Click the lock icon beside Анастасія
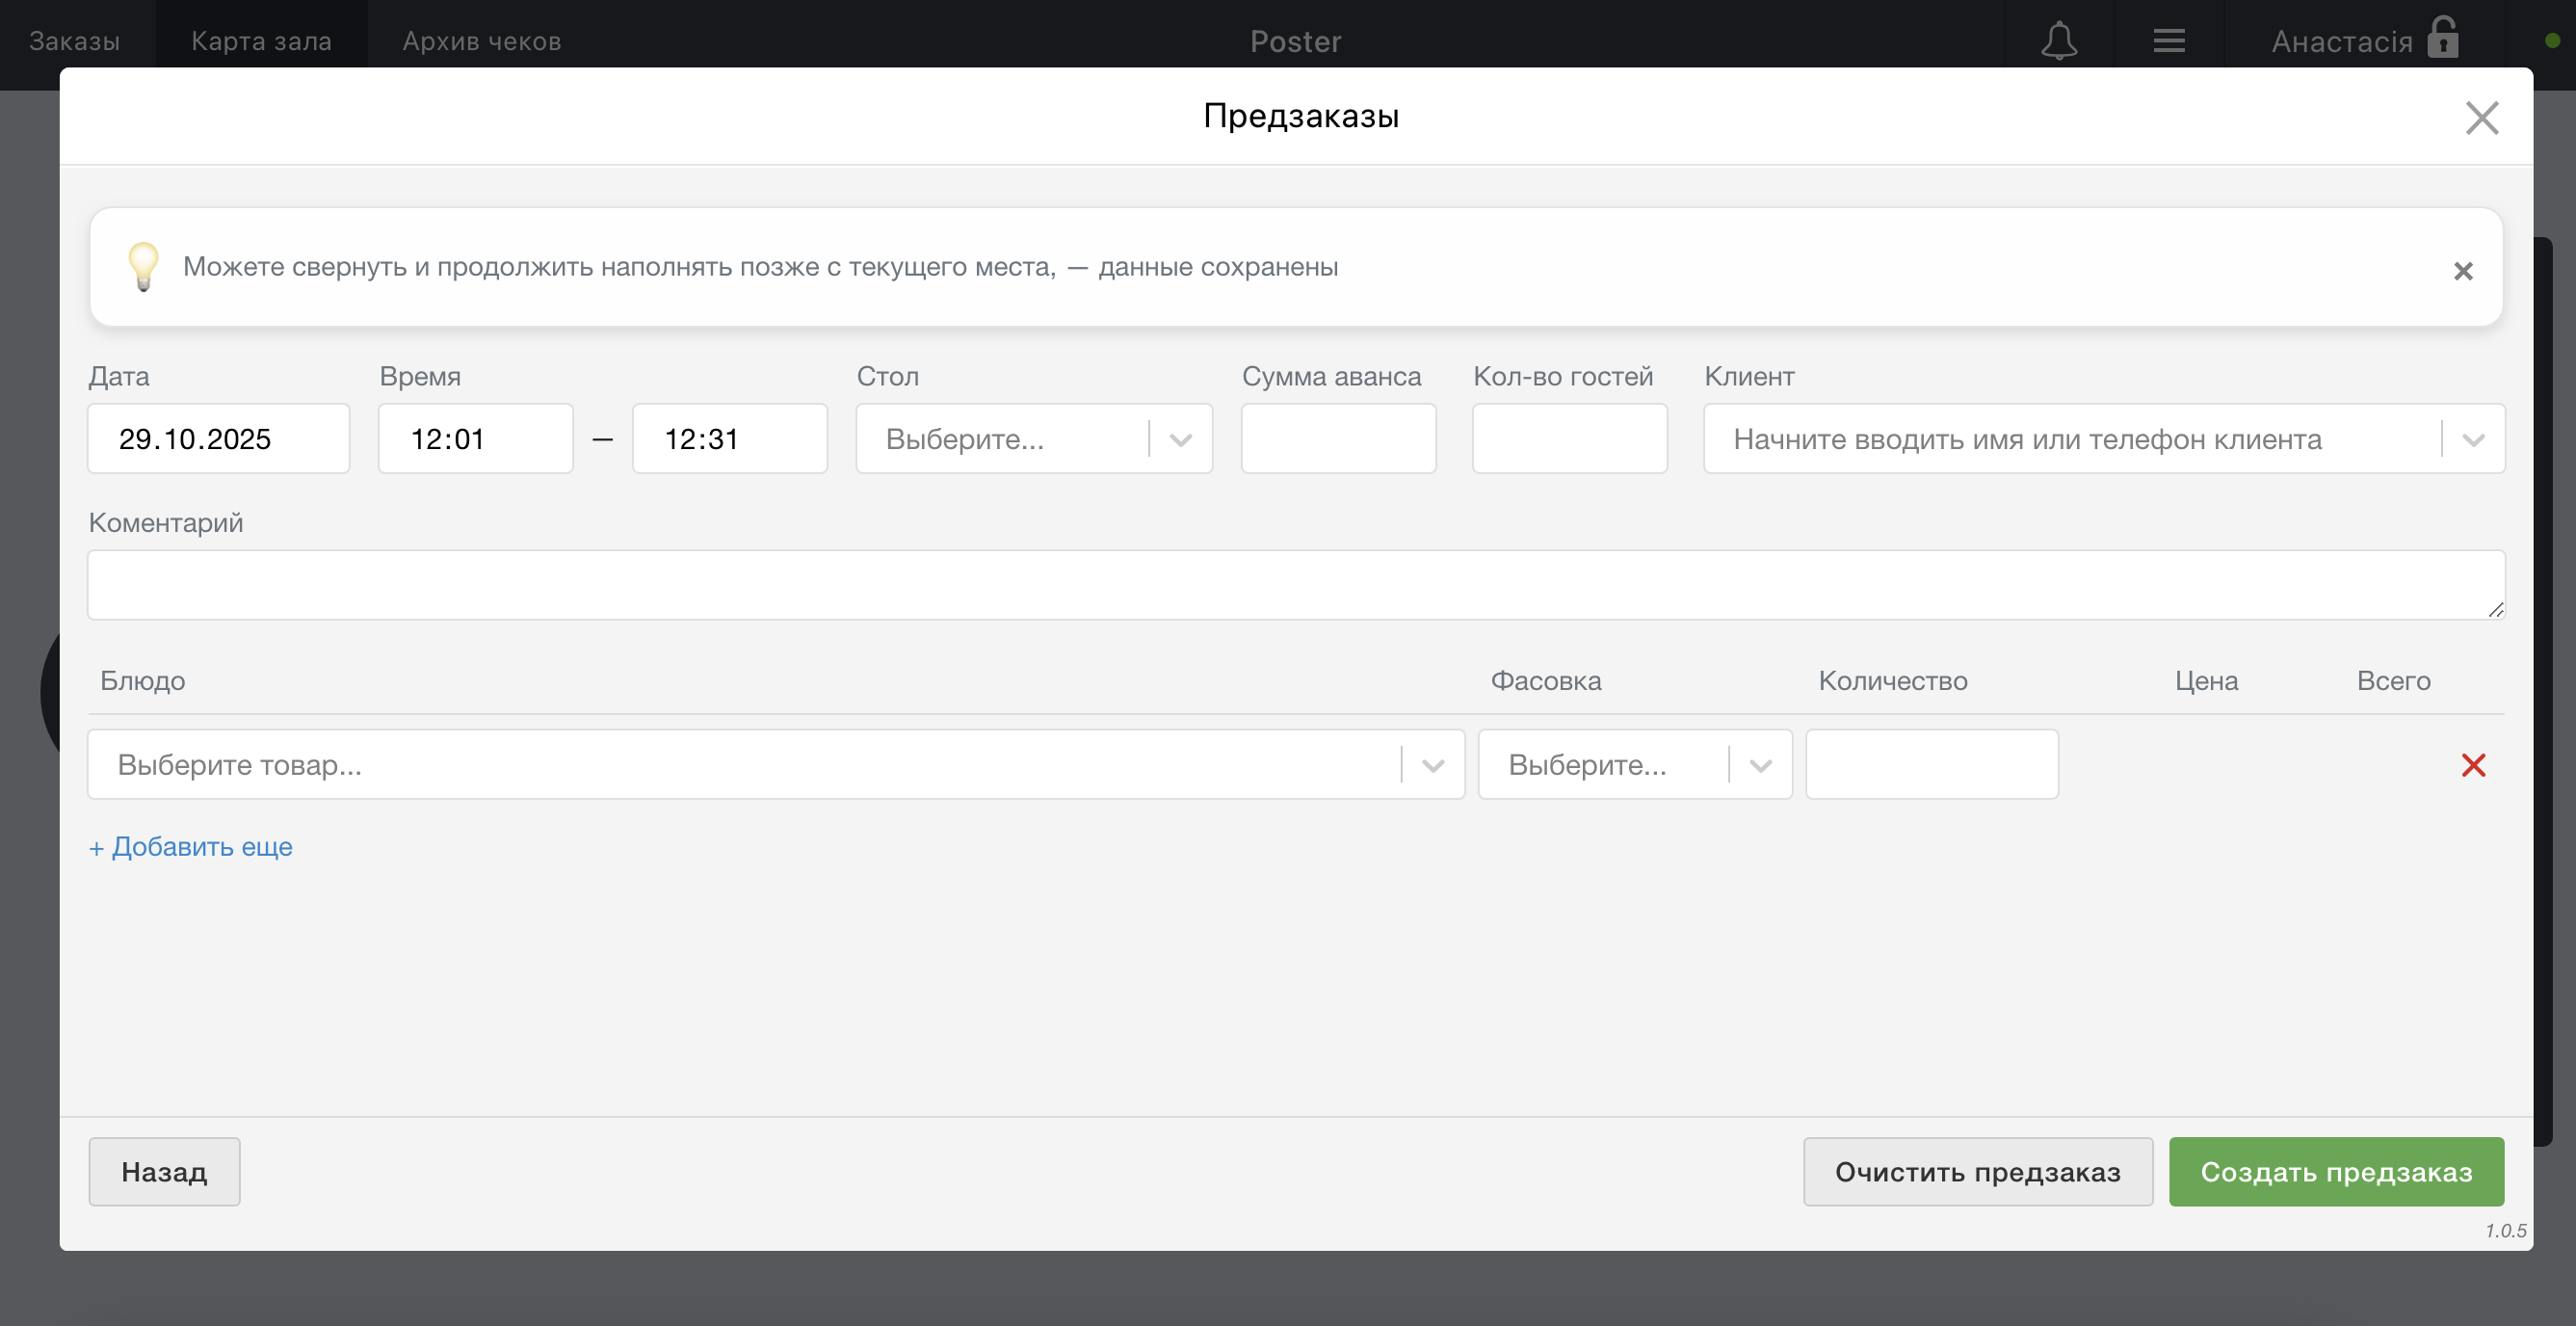The width and height of the screenshot is (2576, 1326). point(2442,39)
